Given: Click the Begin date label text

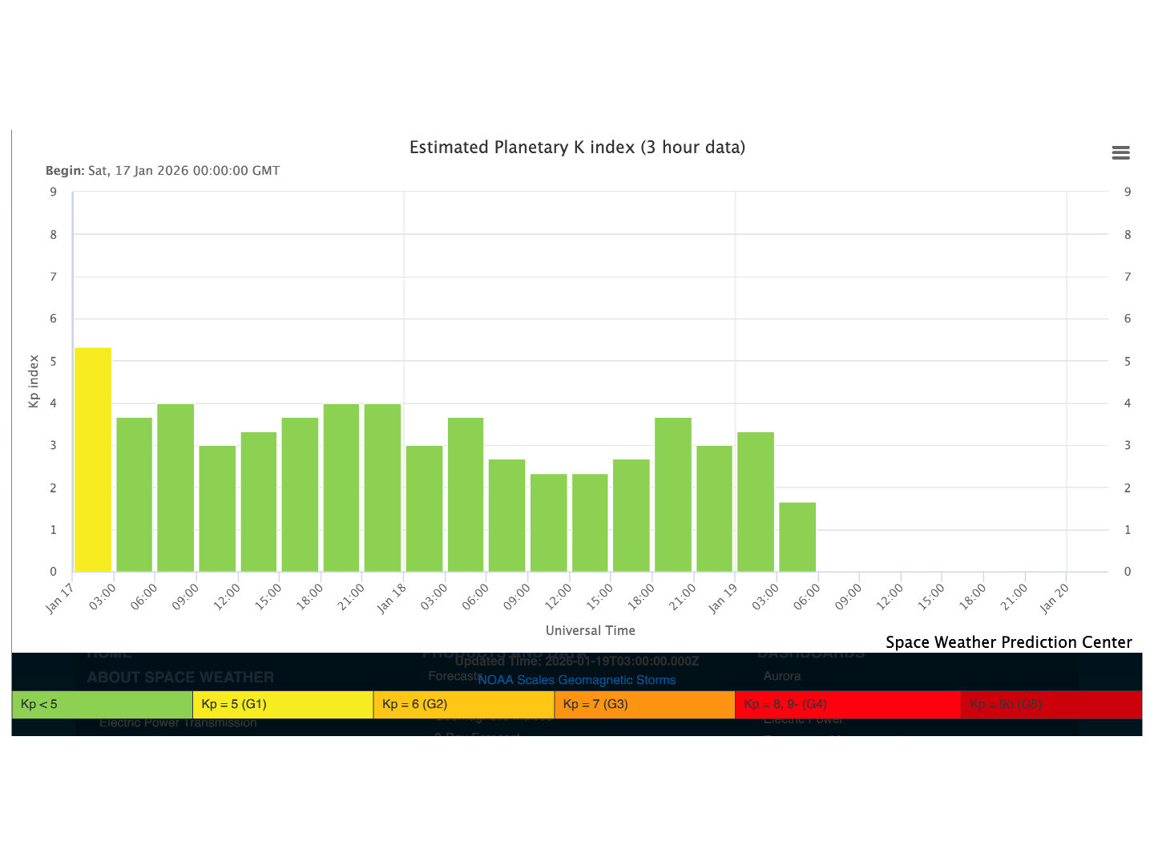Looking at the screenshot, I should [163, 171].
